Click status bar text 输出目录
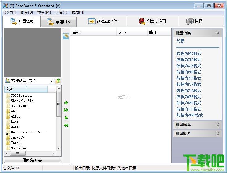This screenshot has height=173, width=227. tap(105, 168)
